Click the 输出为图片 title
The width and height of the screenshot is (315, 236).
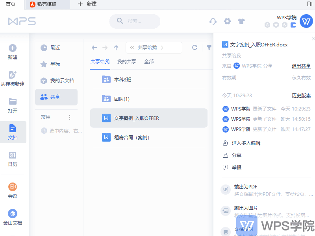point(246,208)
